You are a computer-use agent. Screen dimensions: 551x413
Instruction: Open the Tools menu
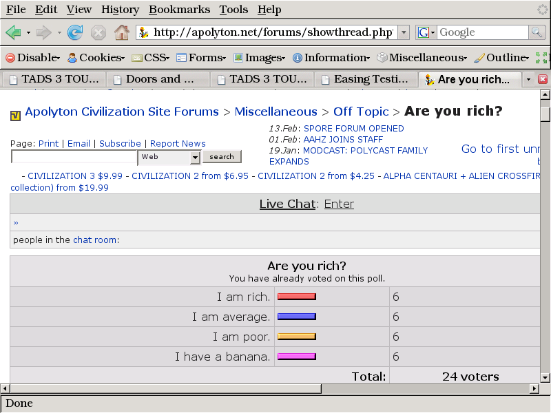(x=233, y=10)
